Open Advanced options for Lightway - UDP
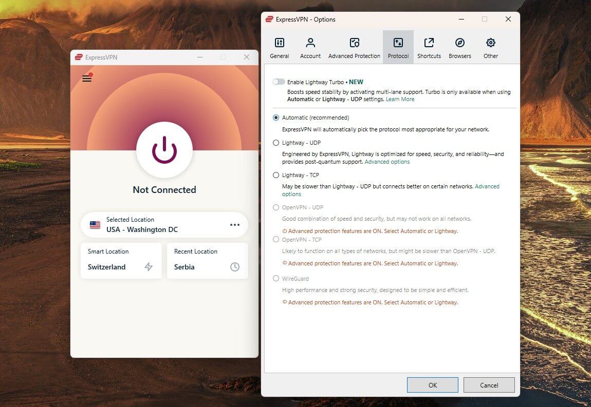The height and width of the screenshot is (407, 591). (387, 162)
